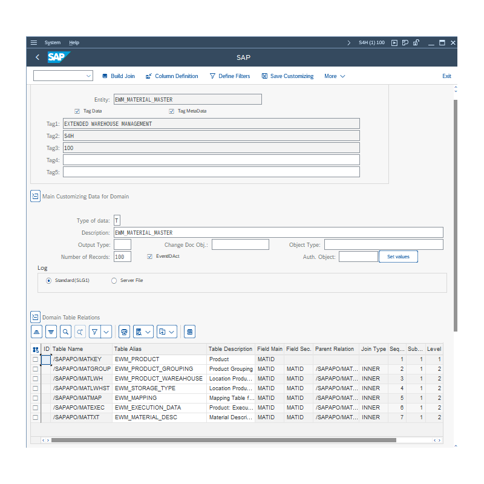Click the Build Join button
This screenshot has height=484, width=484.
click(x=118, y=76)
